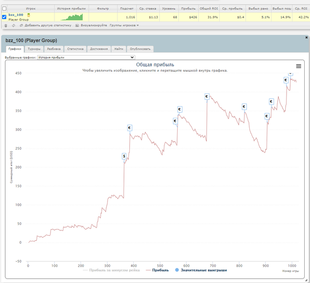Switch to the Турниры tab
This screenshot has width=310, height=283.
click(34, 49)
